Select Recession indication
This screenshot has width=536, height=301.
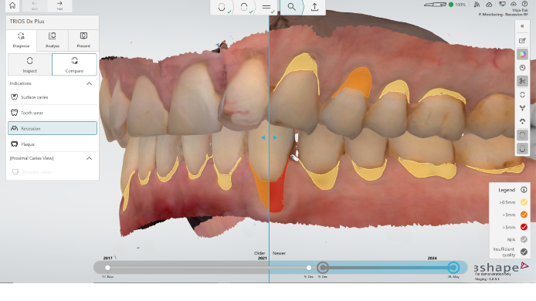coord(53,128)
